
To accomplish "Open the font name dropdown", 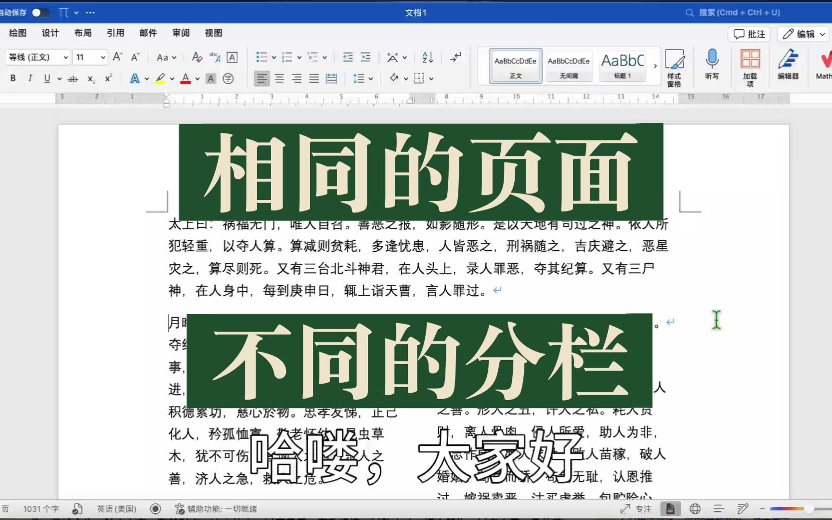I will point(66,57).
